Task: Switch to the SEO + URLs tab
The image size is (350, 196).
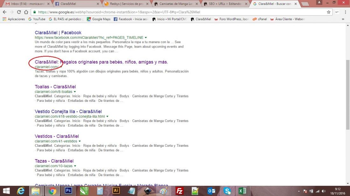Action: pyautogui.click(x=226, y=4)
